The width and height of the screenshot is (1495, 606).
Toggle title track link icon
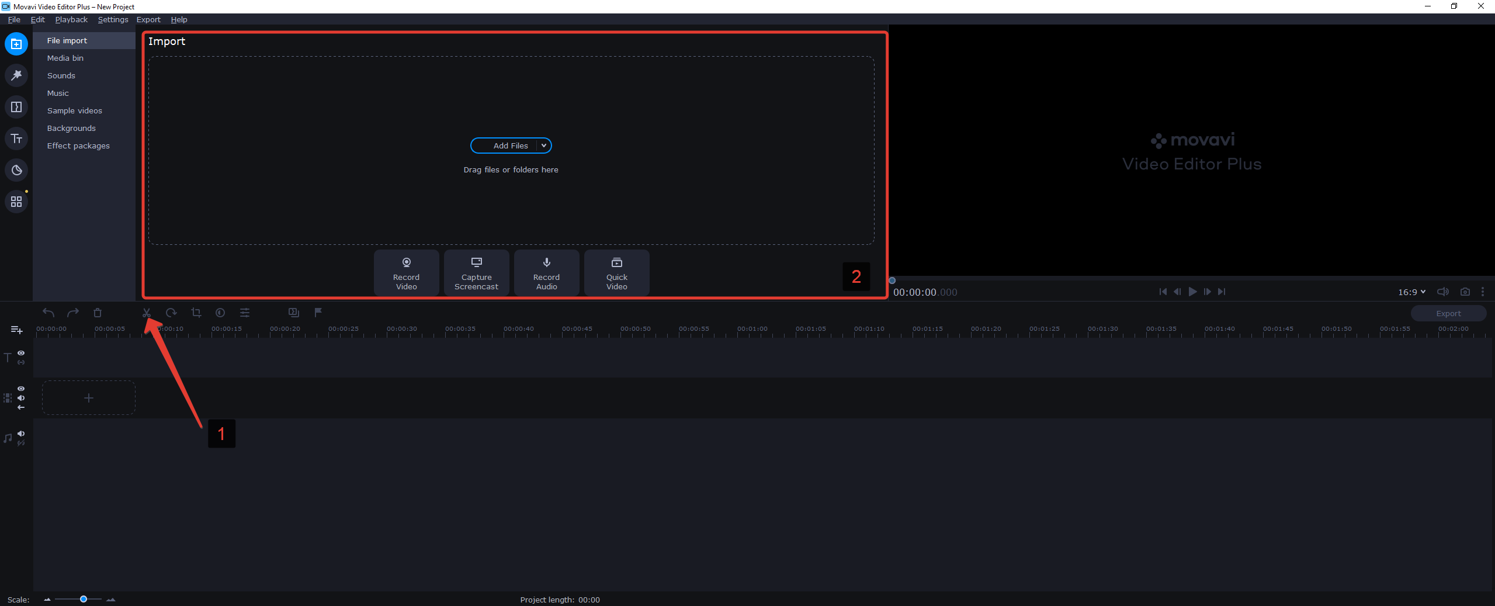21,362
